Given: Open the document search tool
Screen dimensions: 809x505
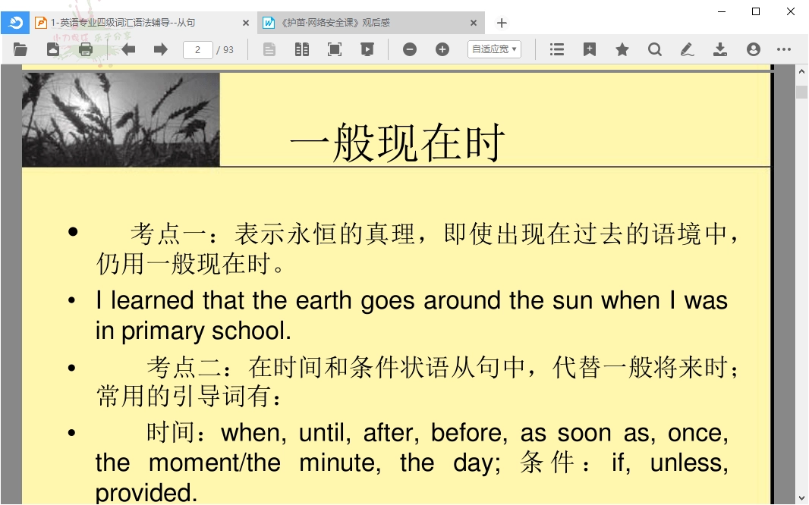Looking at the screenshot, I should coord(653,49).
